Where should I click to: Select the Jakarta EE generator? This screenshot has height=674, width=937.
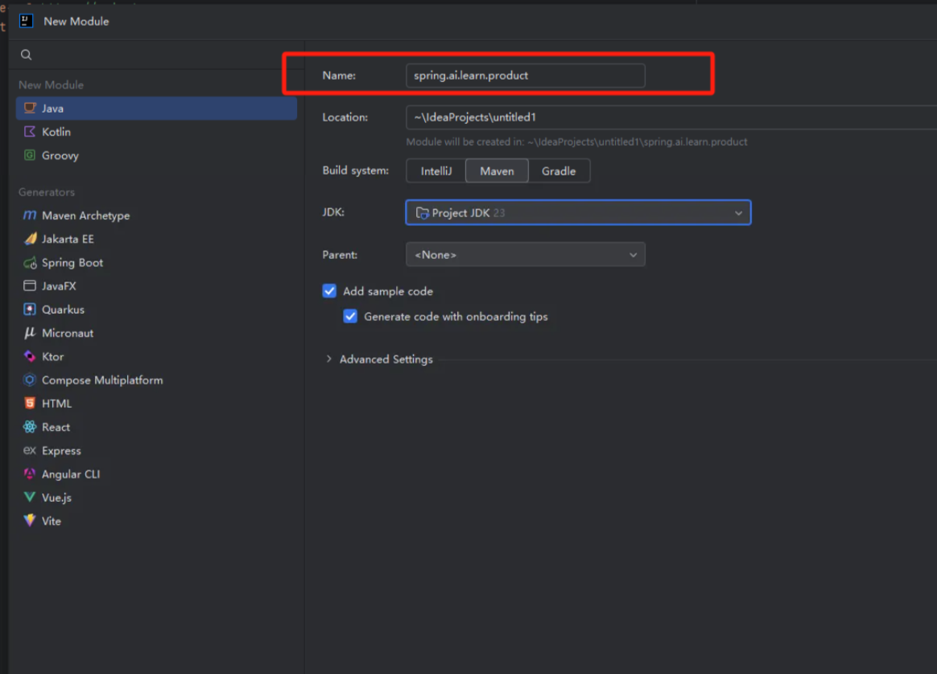click(x=156, y=239)
